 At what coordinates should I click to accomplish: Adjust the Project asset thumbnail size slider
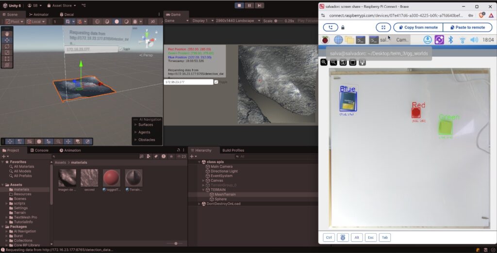pos(176,243)
